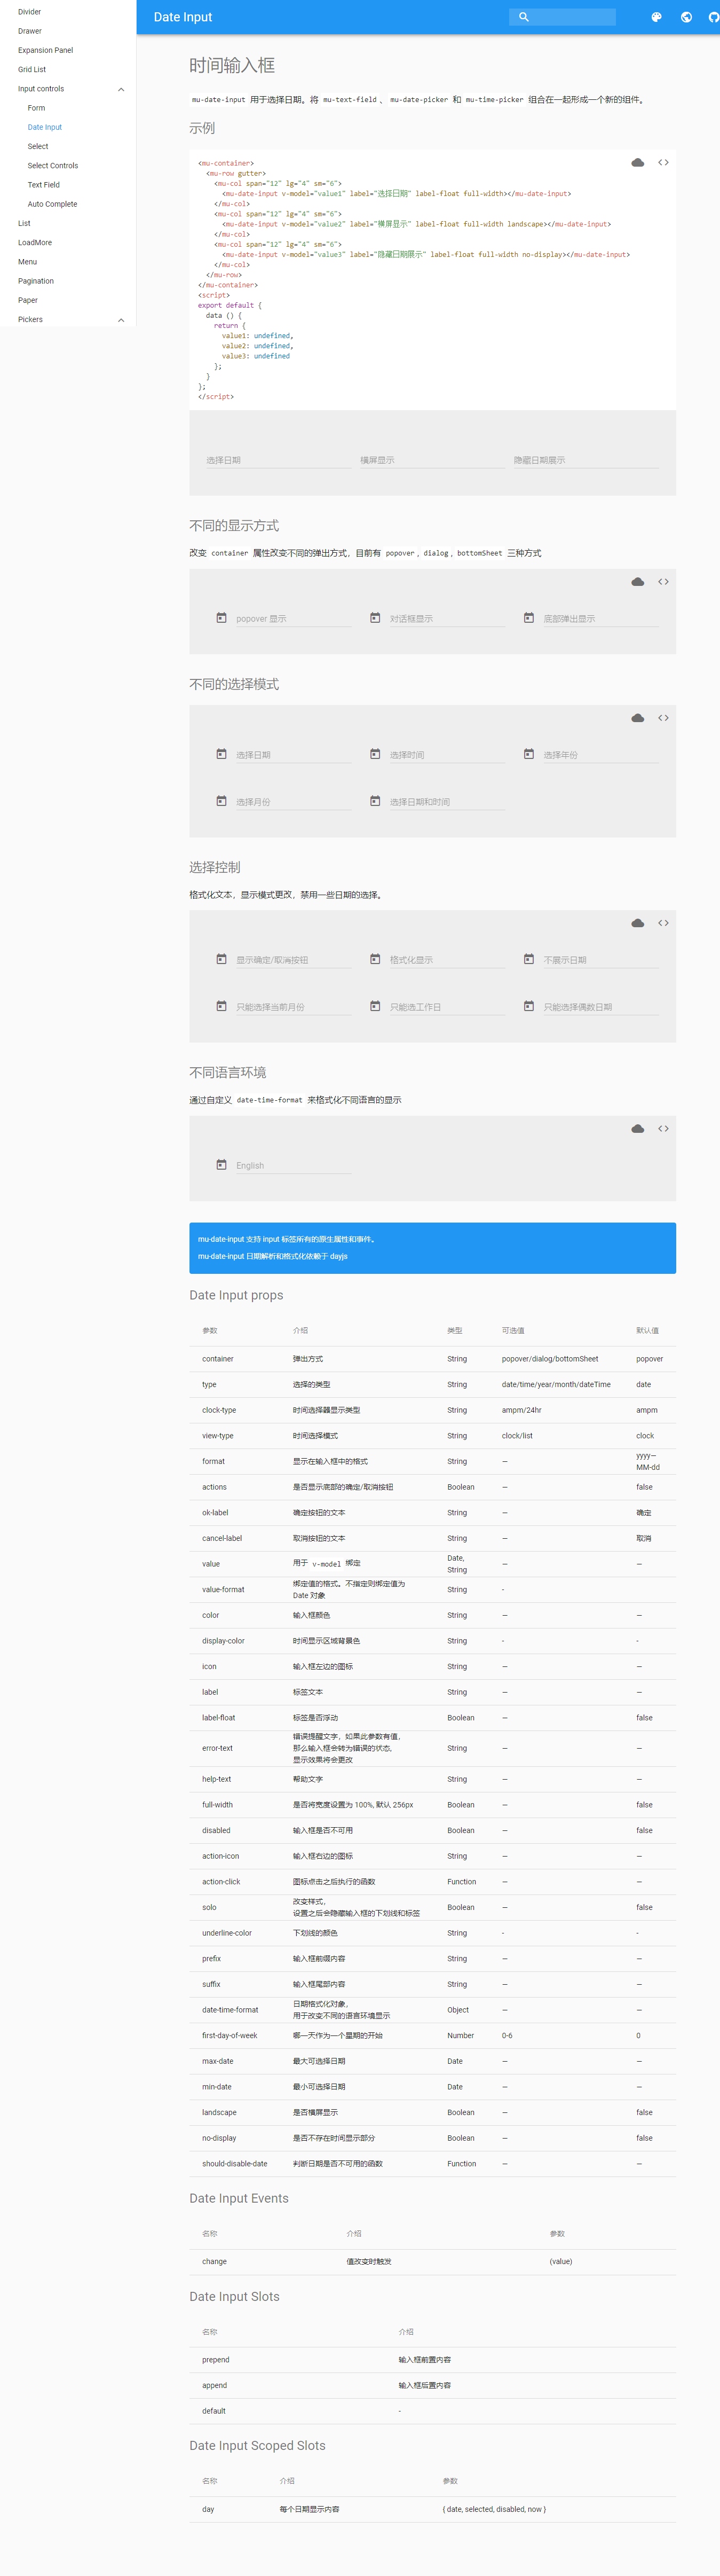Click the first-day-of-week prop name cell
Screen dimensions: 720x2576
pos(230,2036)
